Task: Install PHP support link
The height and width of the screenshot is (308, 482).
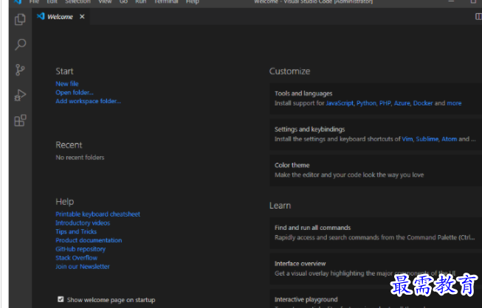Action: 385,103
